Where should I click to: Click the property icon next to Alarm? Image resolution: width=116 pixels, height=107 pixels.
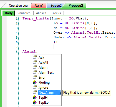click(35, 68)
